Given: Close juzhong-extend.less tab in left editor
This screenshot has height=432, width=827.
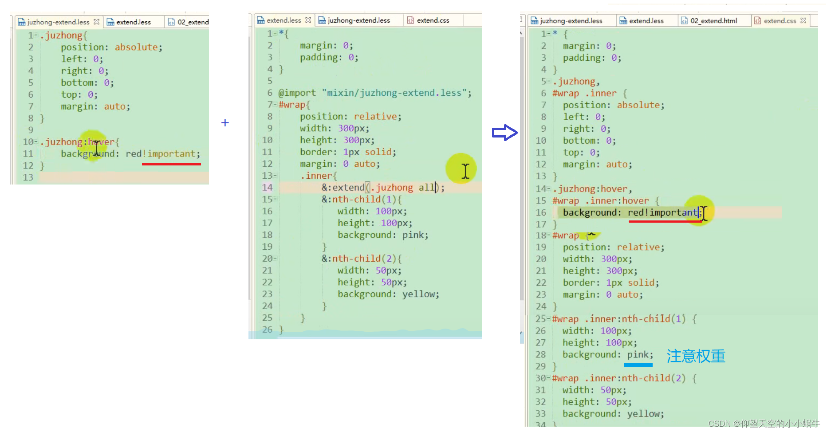Looking at the screenshot, I should pos(96,22).
